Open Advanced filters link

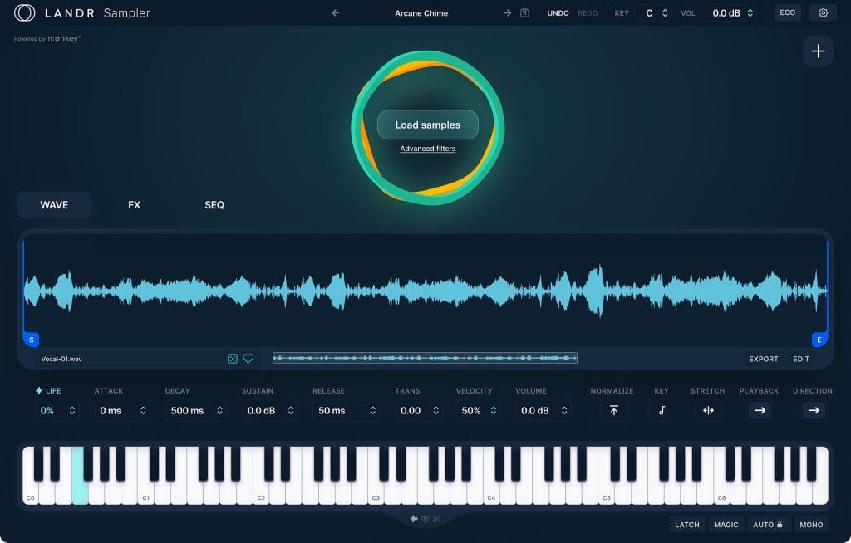pyautogui.click(x=427, y=149)
